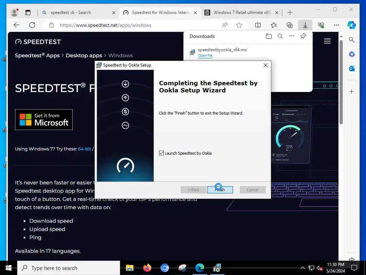Click Get it from Microsoft badge
The image size is (366, 275).
44,120
